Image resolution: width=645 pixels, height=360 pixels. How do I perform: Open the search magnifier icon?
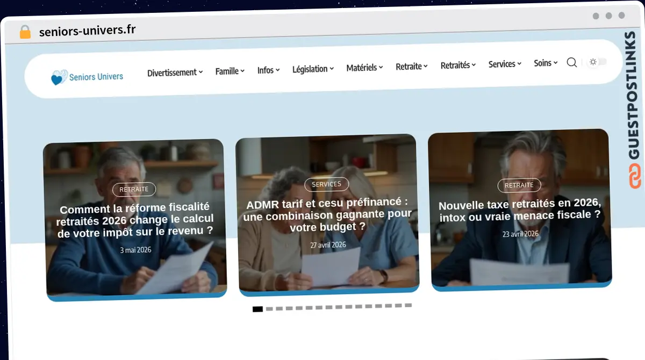click(572, 62)
